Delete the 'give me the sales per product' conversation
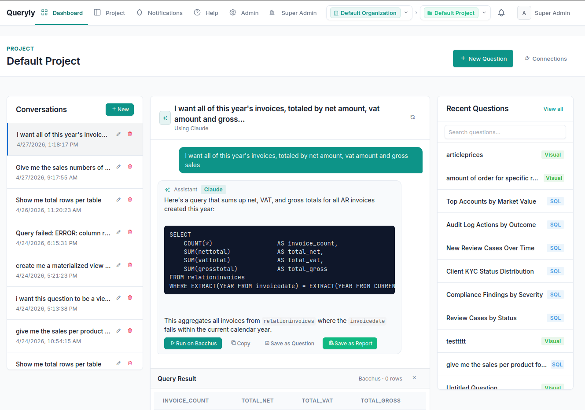Viewport: 585px width, 410px height. (130, 331)
